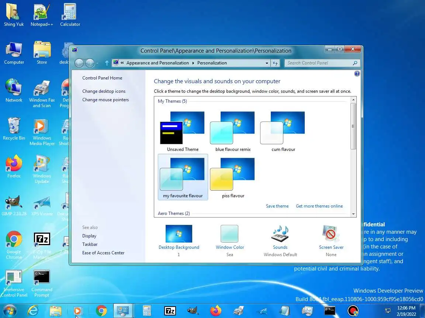Click the 7-Zip taskbar icon
Screen dimensions: 425x318
(170, 311)
